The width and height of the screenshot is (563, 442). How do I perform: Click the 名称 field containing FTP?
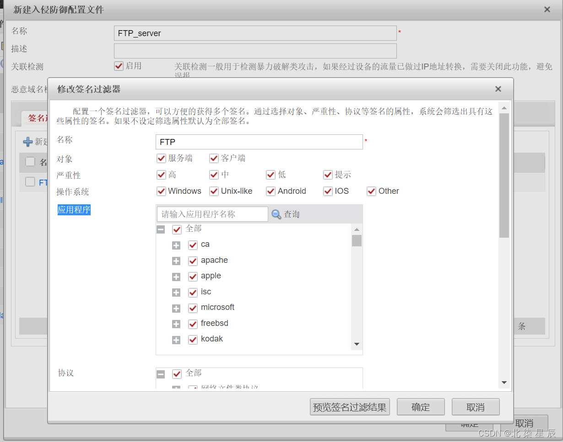pyautogui.click(x=259, y=142)
